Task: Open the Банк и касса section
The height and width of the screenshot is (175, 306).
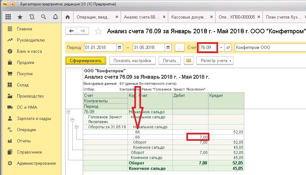Action: pyautogui.click(x=29, y=52)
